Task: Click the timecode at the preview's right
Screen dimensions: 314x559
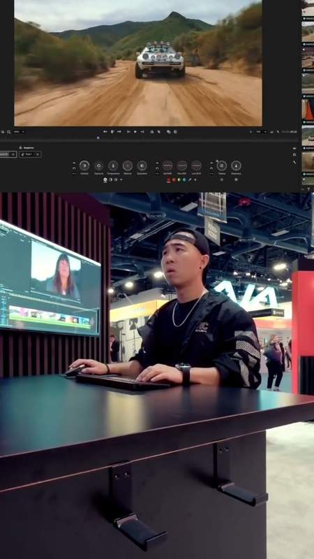Action: [x=289, y=131]
